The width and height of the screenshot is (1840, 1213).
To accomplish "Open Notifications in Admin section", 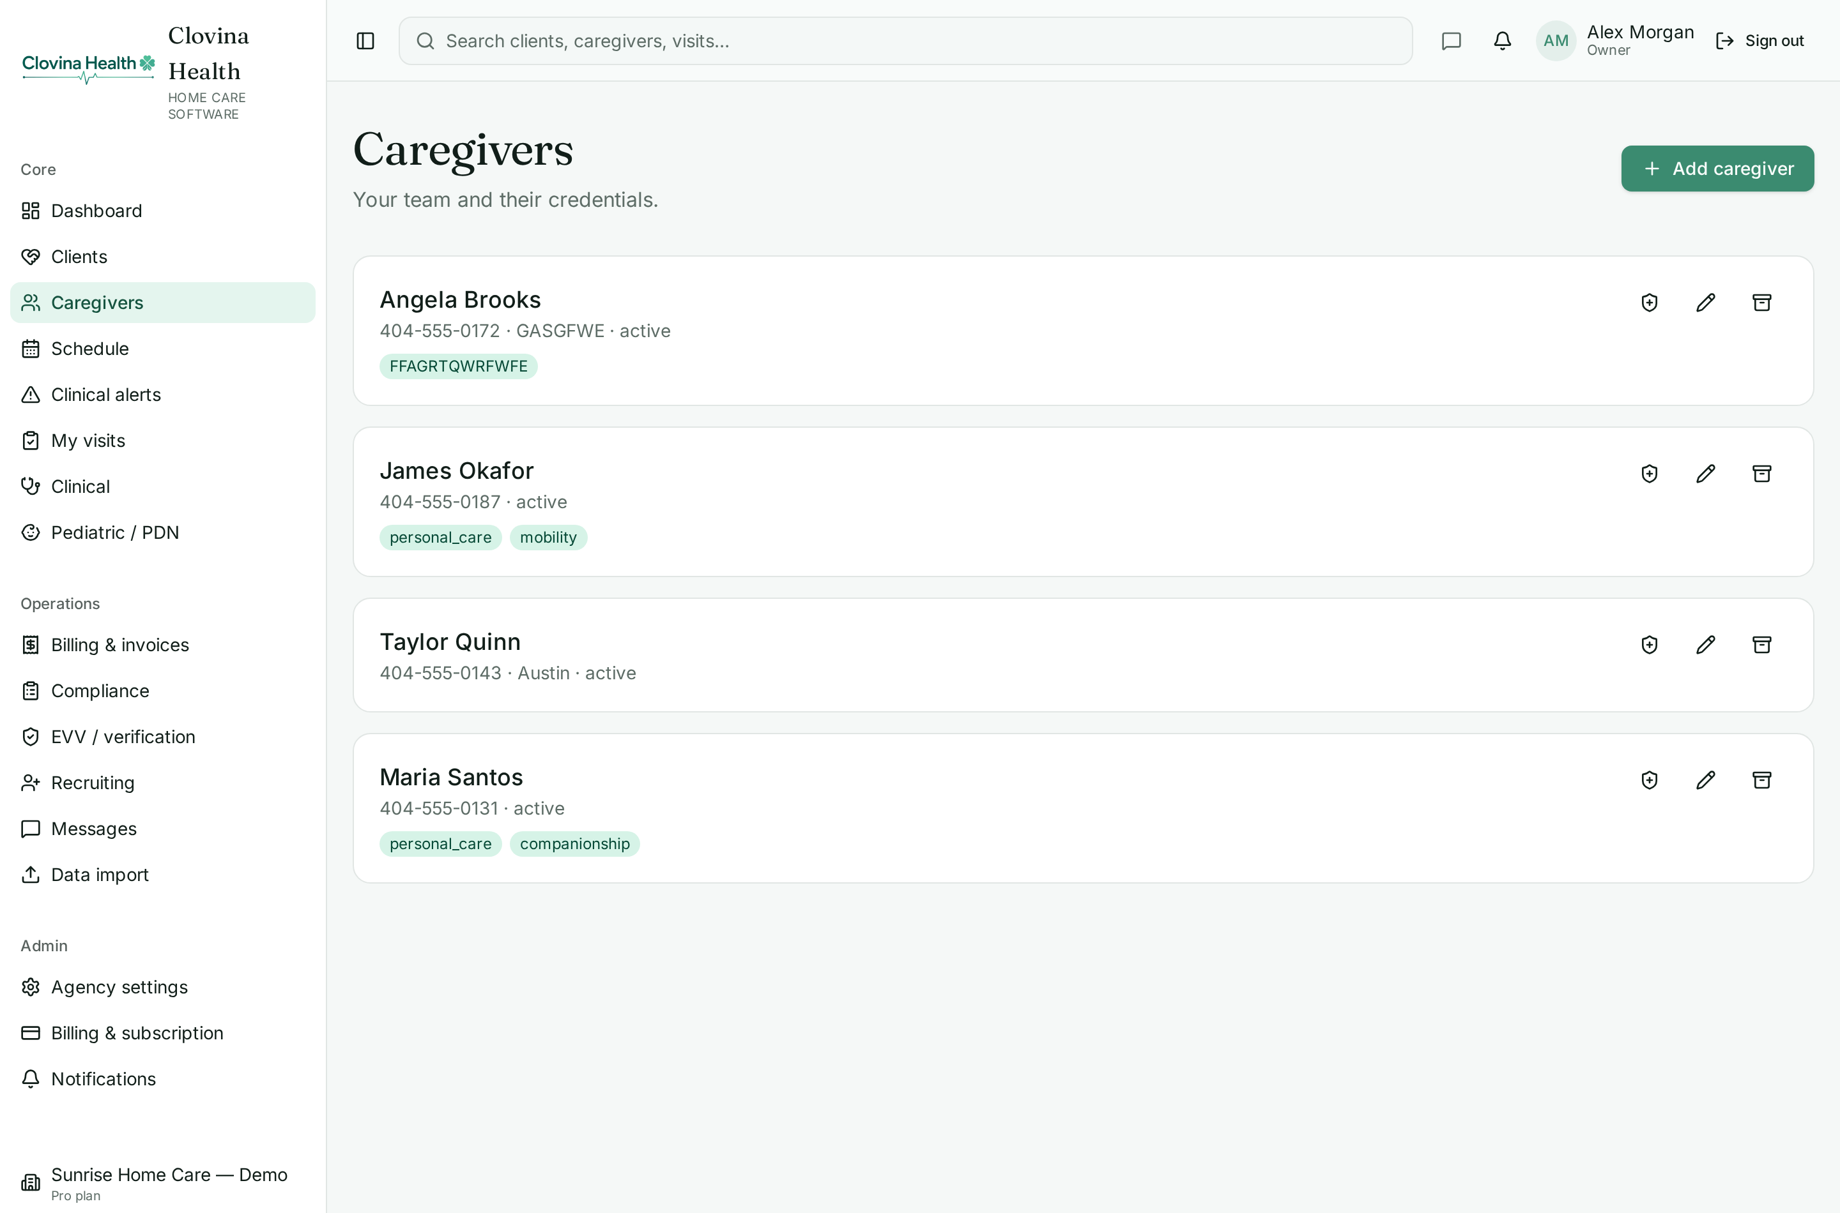I will coord(162,1079).
